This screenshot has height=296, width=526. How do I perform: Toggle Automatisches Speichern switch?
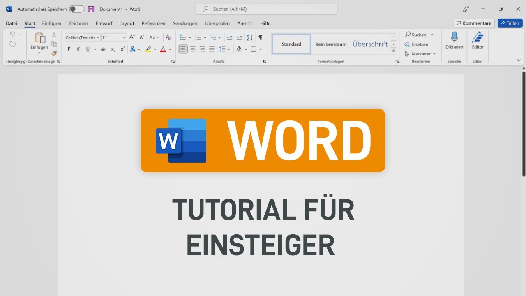76,9
